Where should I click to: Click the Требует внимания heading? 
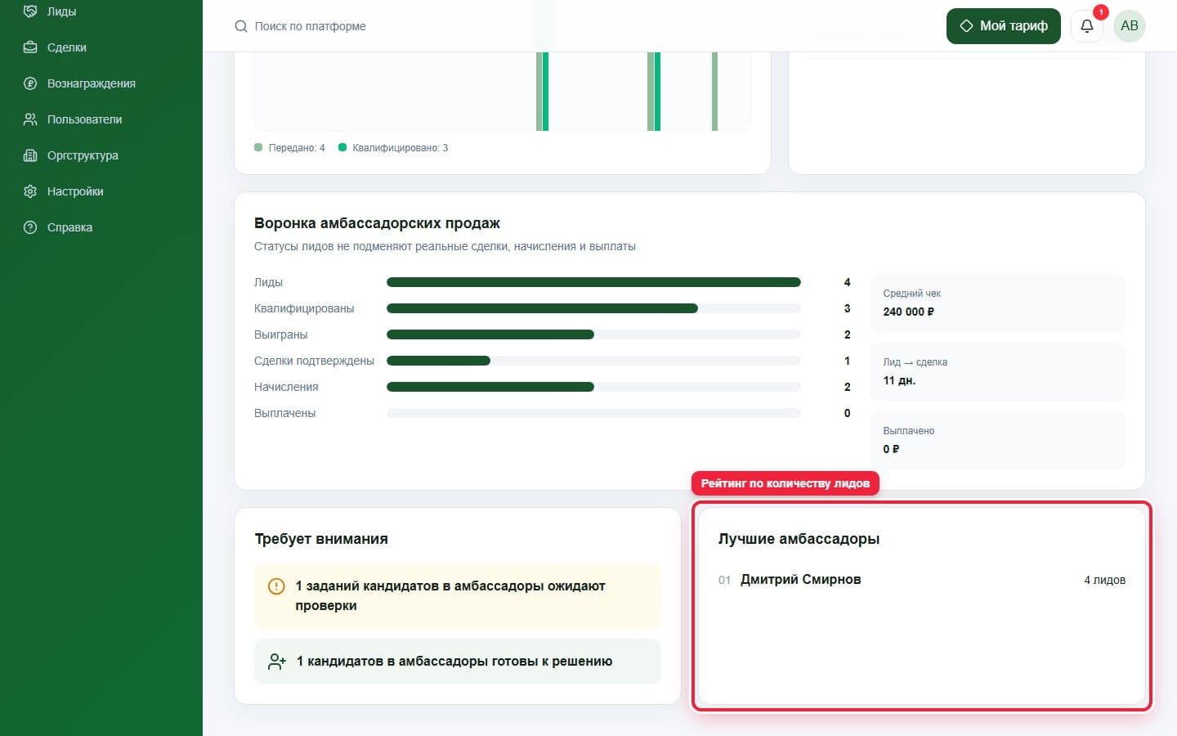click(321, 539)
